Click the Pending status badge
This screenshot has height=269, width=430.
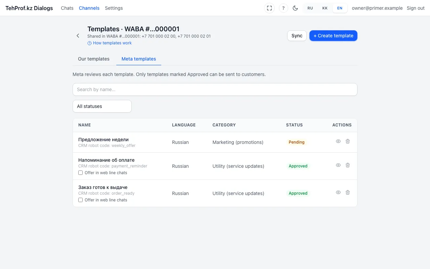(x=297, y=142)
